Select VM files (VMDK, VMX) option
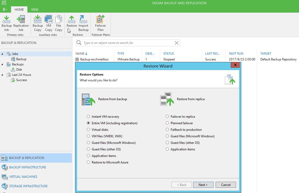 point(88,136)
